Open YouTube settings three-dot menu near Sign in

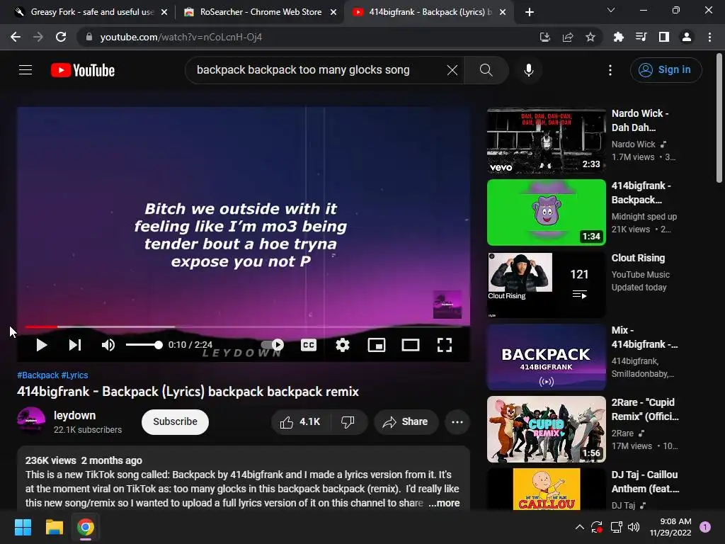pyautogui.click(x=610, y=70)
